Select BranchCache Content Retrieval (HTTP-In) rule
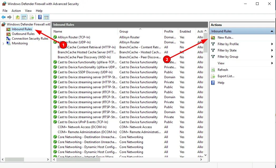 [x=87, y=47]
